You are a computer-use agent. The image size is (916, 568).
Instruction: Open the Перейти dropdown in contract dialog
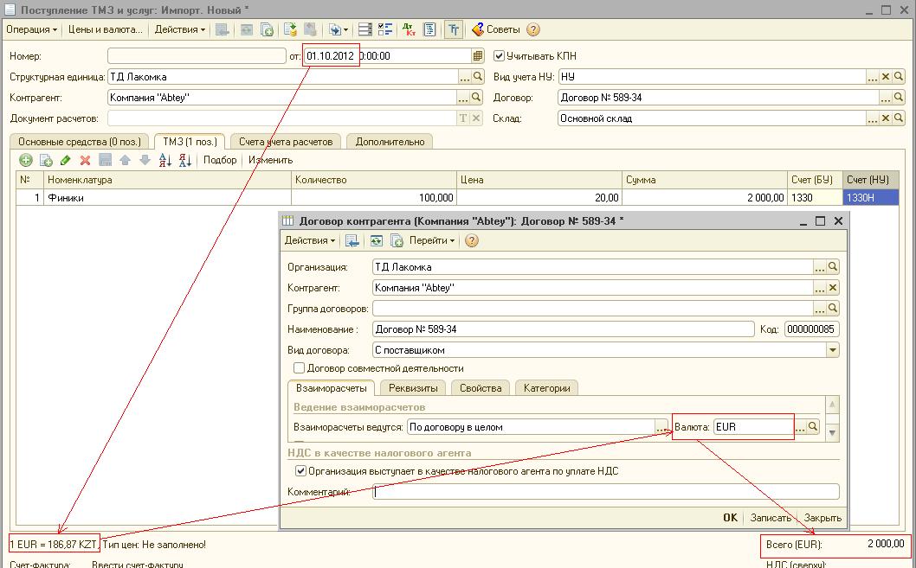tap(432, 240)
